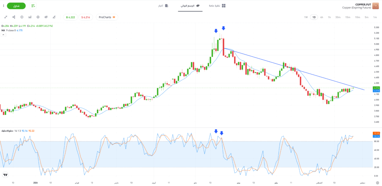The width and height of the screenshot is (382, 186).
Task: Click the S 4.214 sell button
Action: 85,17
